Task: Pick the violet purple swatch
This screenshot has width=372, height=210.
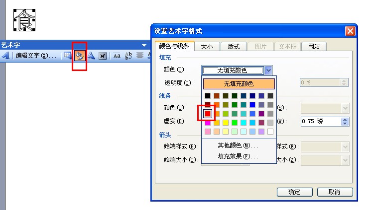Action: click(x=261, y=114)
